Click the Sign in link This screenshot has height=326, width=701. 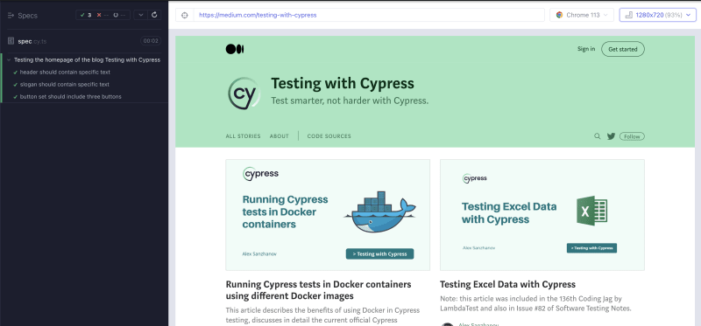point(586,49)
